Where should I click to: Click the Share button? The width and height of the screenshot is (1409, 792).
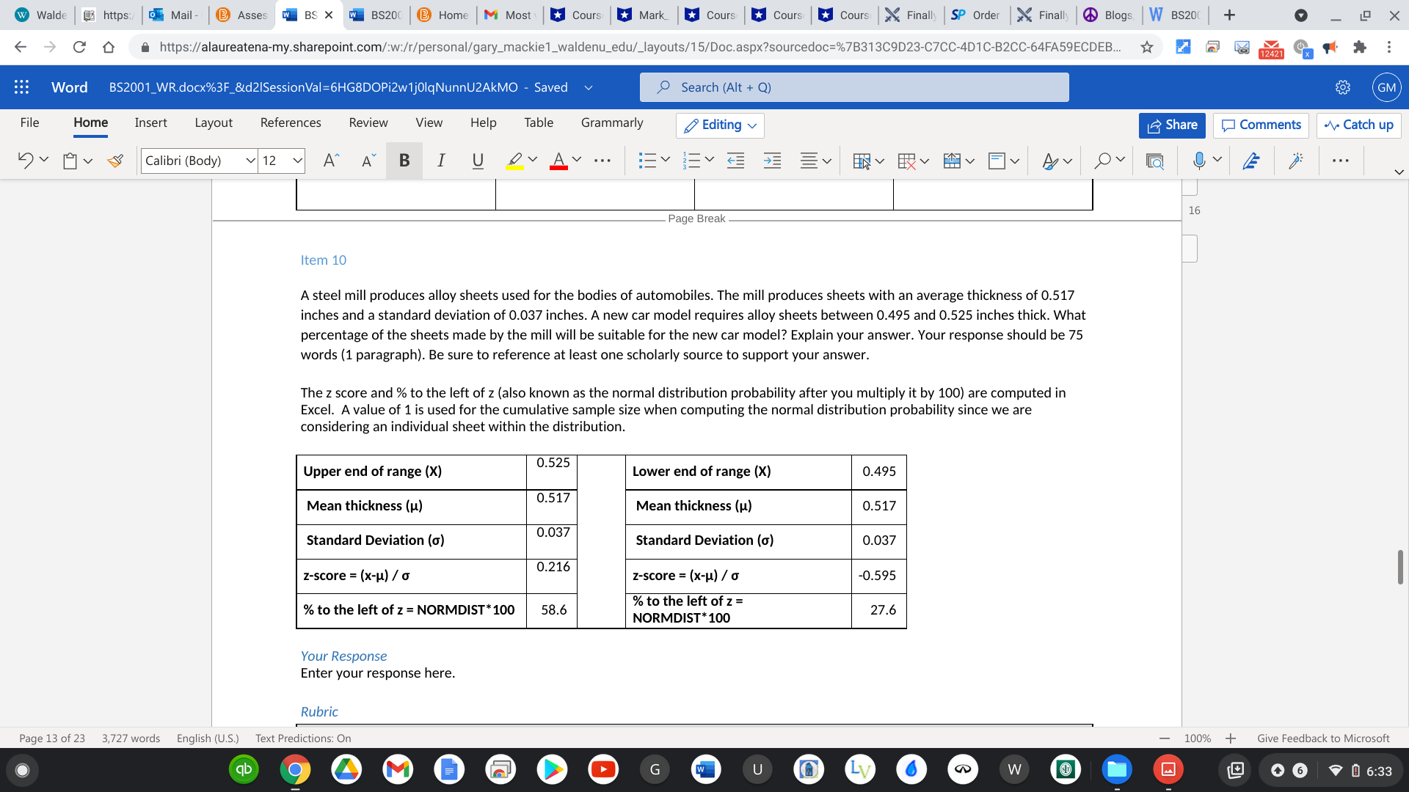coord(1172,125)
